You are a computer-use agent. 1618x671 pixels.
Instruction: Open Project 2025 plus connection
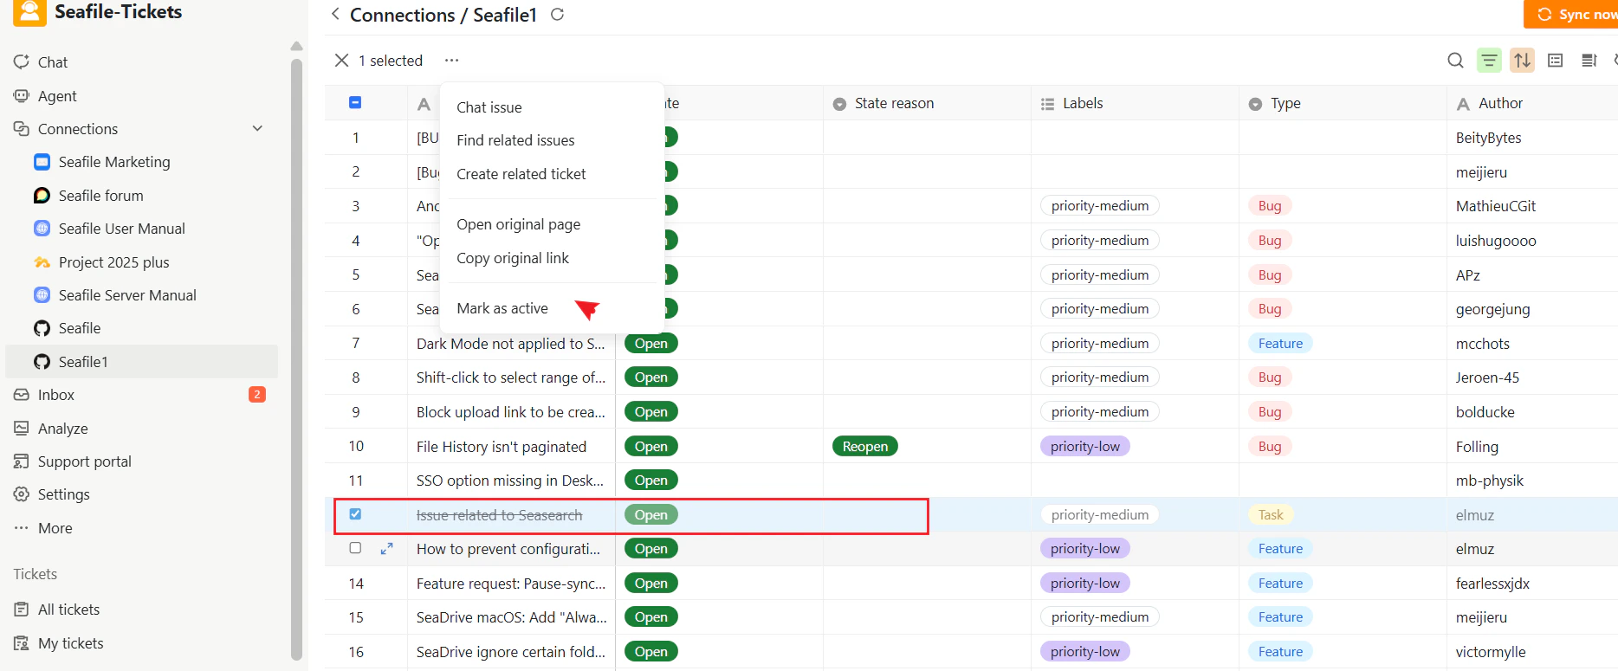tap(113, 262)
